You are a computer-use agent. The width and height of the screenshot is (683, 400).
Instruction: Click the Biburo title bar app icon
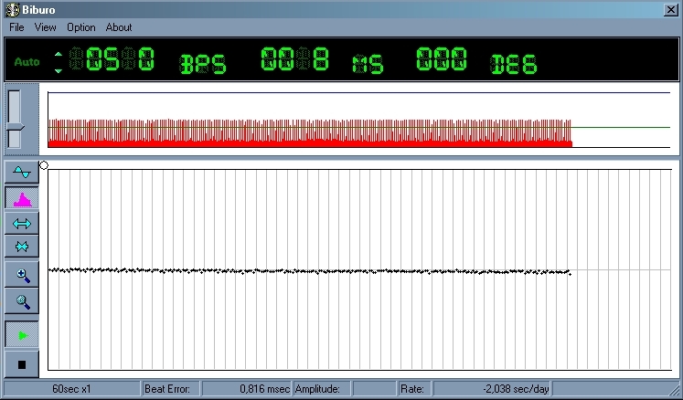pos(12,9)
